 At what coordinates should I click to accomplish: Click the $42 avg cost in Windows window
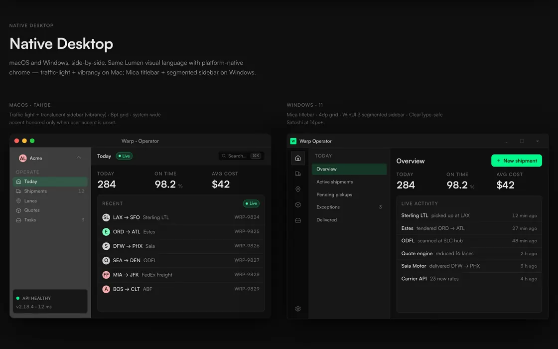(505, 185)
